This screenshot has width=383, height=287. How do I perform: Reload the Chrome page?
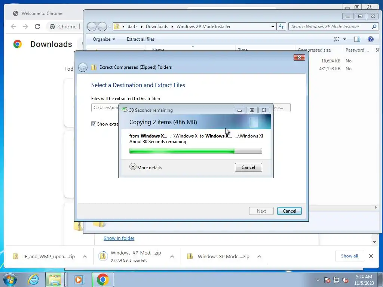(37, 27)
